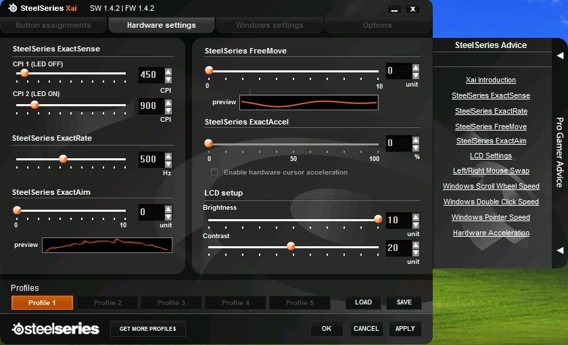
Task: Click the up arrow for CPI 1 value
Action: (168, 71)
